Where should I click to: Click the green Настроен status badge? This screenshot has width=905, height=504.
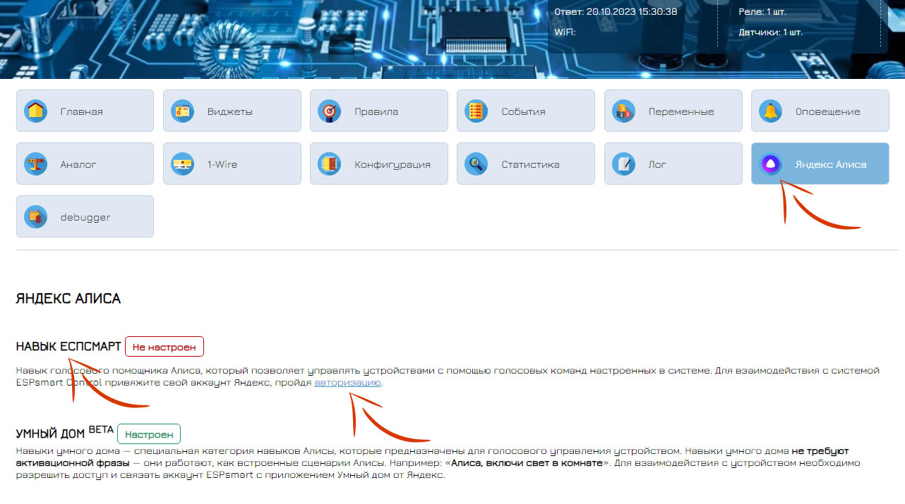point(149,434)
